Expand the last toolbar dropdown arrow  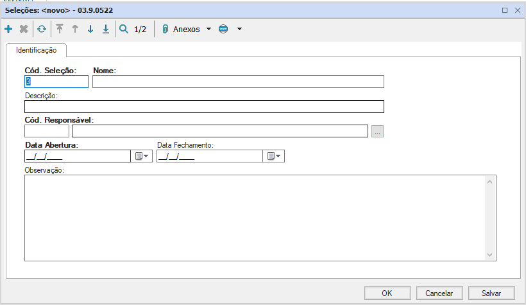click(239, 30)
